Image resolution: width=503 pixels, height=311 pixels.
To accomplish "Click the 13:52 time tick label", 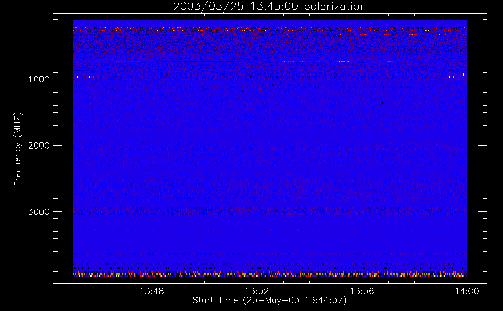I will [257, 291].
